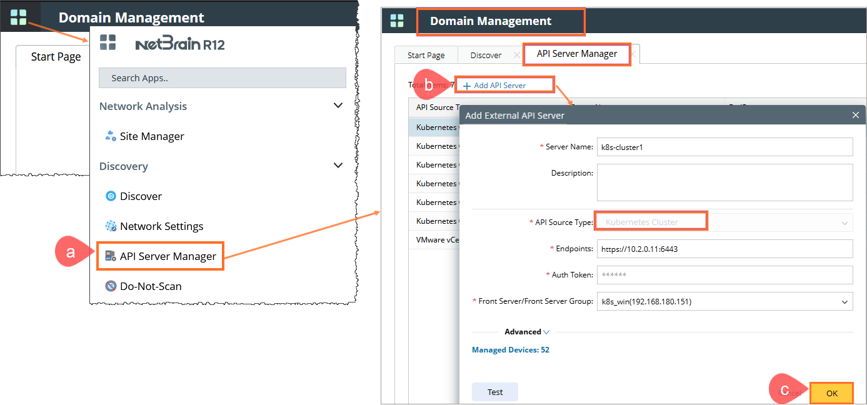Switch to Start Page tab in right window

coord(426,55)
